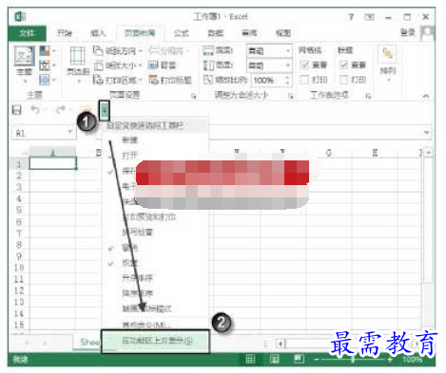Switch to Normal view in status bar
446x373 pixels.
click(251, 359)
